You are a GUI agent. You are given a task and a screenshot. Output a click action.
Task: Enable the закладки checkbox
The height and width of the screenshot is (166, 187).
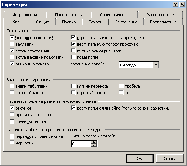coord(12,44)
